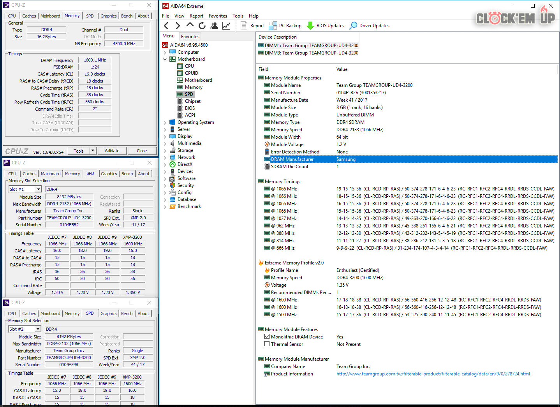Open the TeamGroup product information link
The width and height of the screenshot is (560, 407).
[x=433, y=374]
